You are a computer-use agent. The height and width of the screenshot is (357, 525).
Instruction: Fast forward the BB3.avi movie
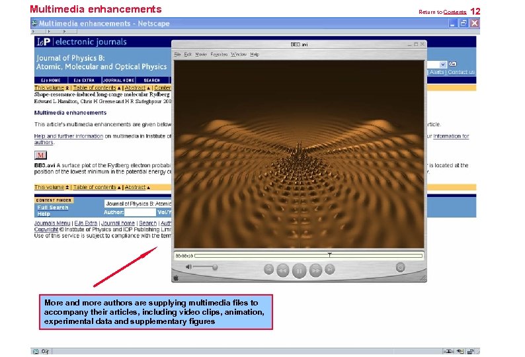(315, 270)
